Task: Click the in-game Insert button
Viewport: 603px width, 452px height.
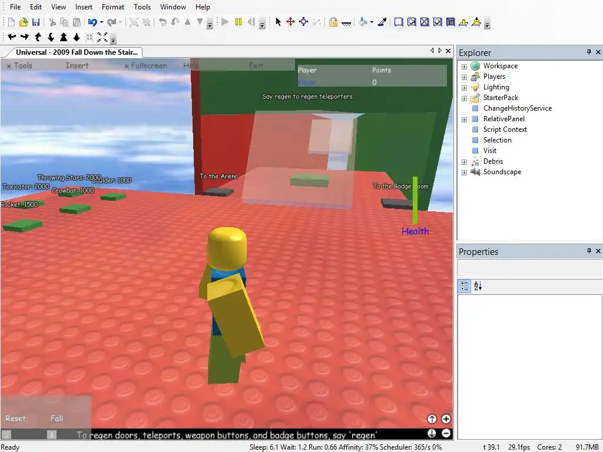Action: (77, 65)
